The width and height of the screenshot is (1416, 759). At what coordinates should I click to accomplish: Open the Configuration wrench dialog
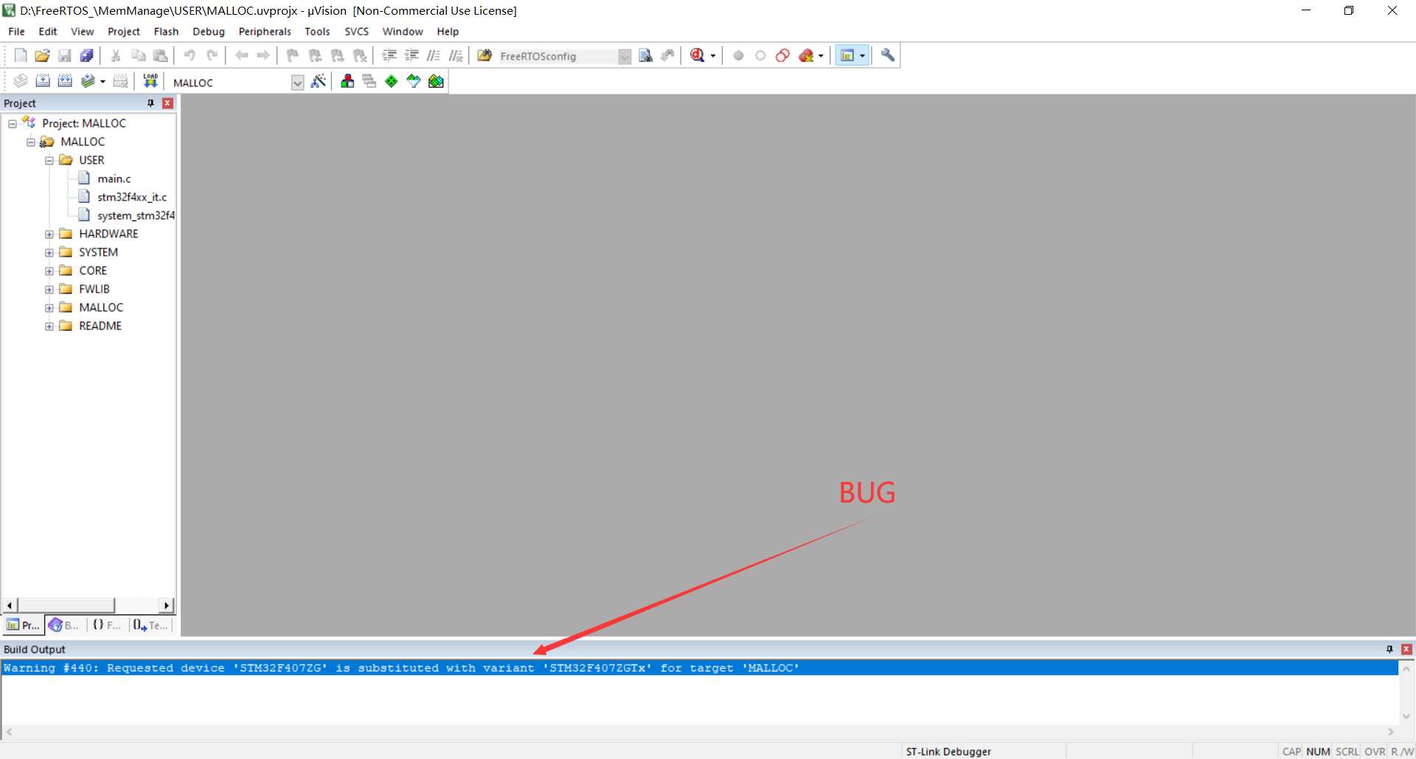pyautogui.click(x=887, y=55)
